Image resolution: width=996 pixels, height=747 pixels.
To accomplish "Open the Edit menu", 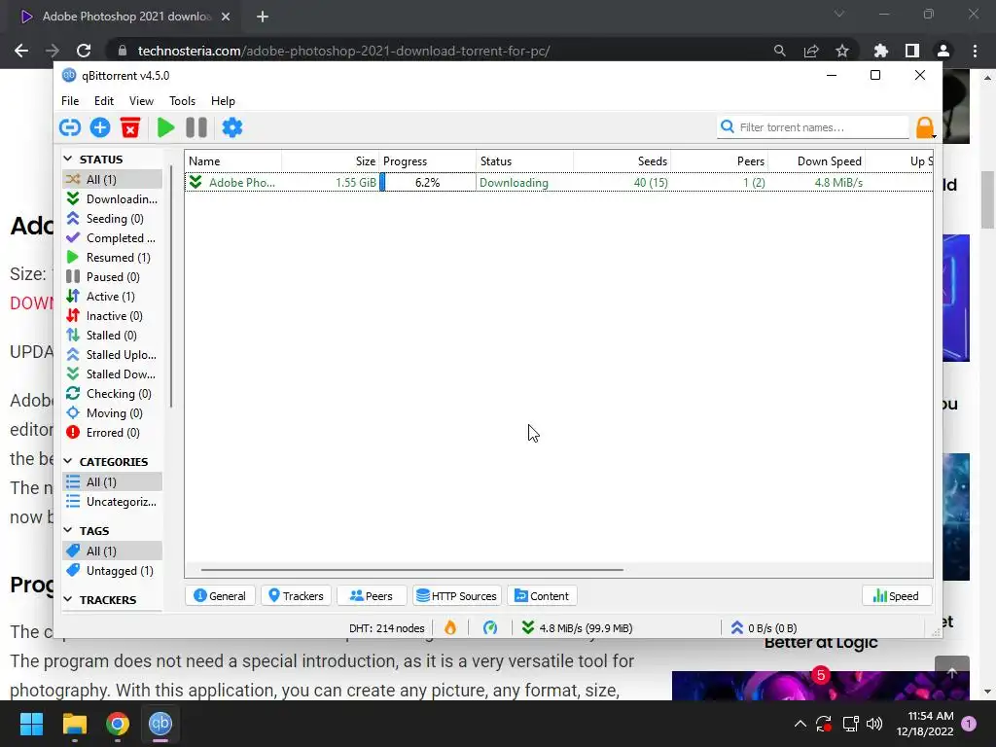I will (103, 101).
